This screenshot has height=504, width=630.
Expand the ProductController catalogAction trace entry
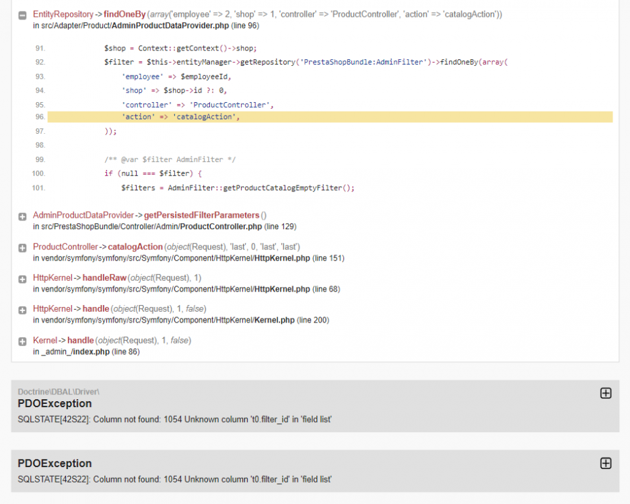(22, 248)
